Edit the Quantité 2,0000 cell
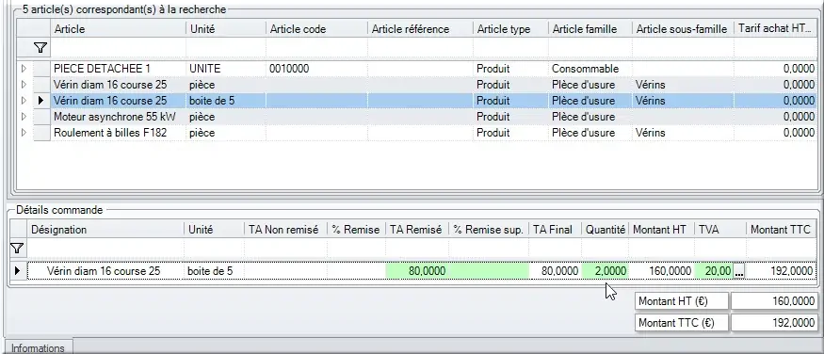The image size is (824, 354). click(606, 271)
